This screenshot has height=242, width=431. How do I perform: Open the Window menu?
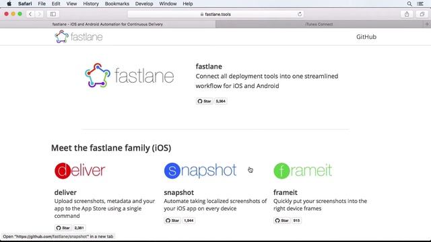pyautogui.click(x=168, y=4)
